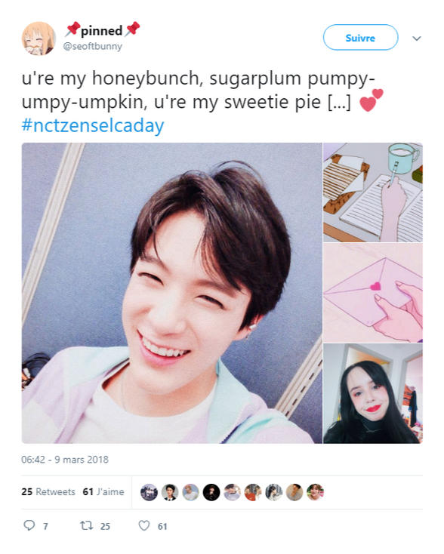Open the pink love letter envelope image
444x554 pixels.
(373, 293)
